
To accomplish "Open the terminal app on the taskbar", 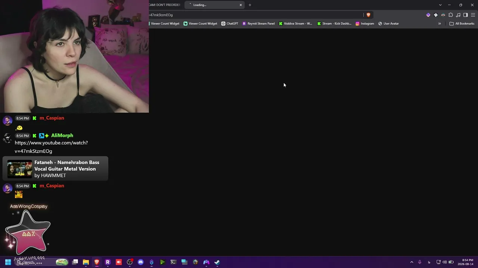I will pos(173,262).
